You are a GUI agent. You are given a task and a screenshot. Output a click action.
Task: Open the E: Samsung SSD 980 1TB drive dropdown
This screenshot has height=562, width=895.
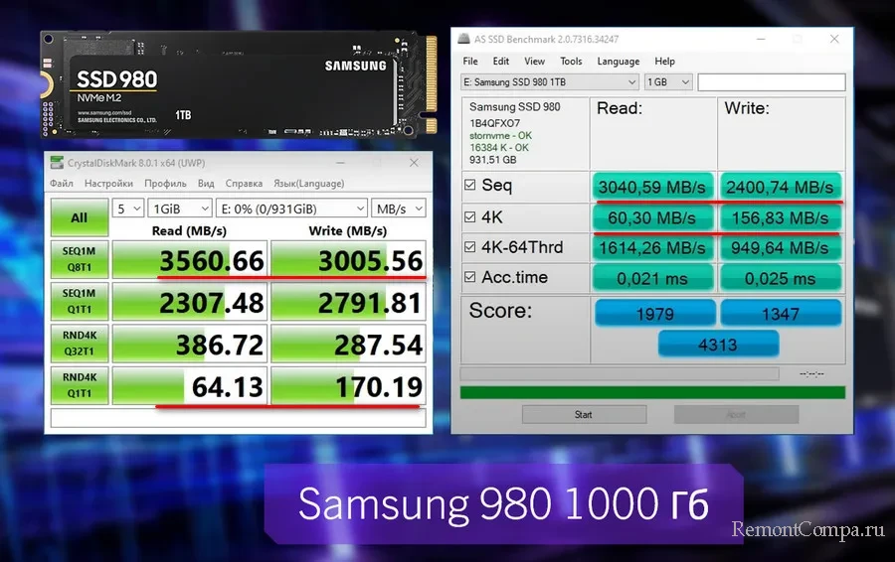point(549,82)
